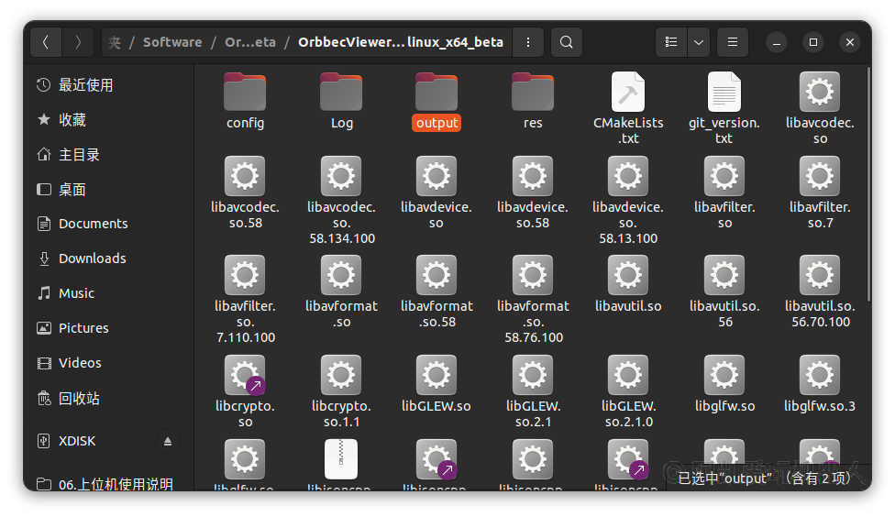The image size is (895, 517).
Task: Select the highlighted output folder
Action: pos(436,101)
